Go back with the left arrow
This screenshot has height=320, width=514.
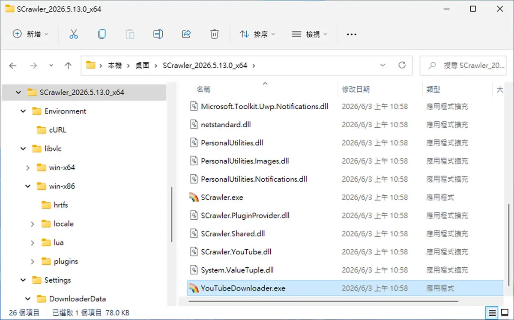pyautogui.click(x=13, y=66)
